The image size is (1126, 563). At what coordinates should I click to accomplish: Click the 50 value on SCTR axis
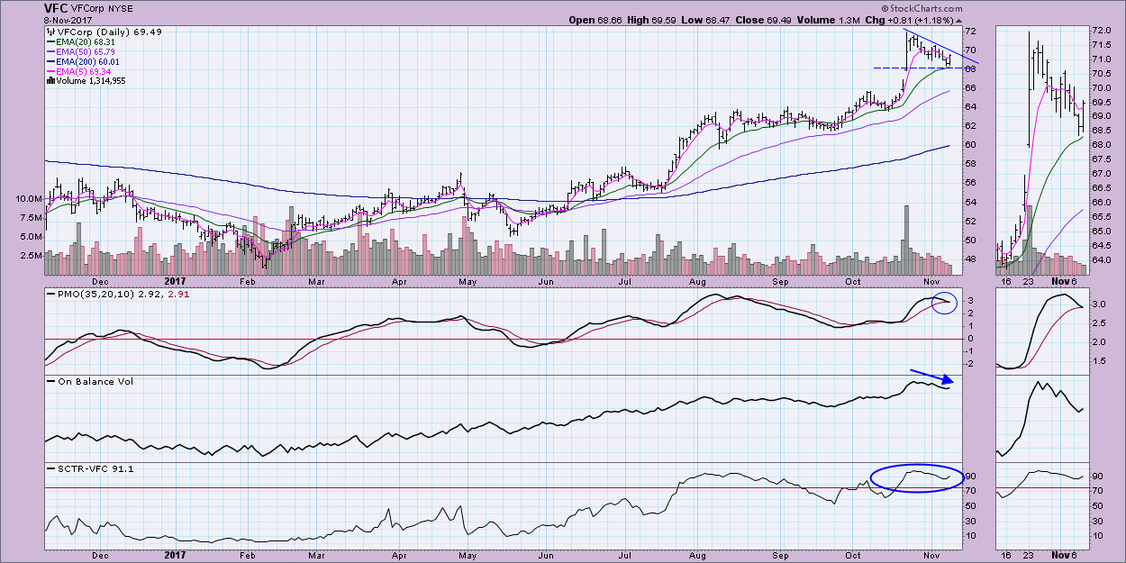[x=972, y=505]
